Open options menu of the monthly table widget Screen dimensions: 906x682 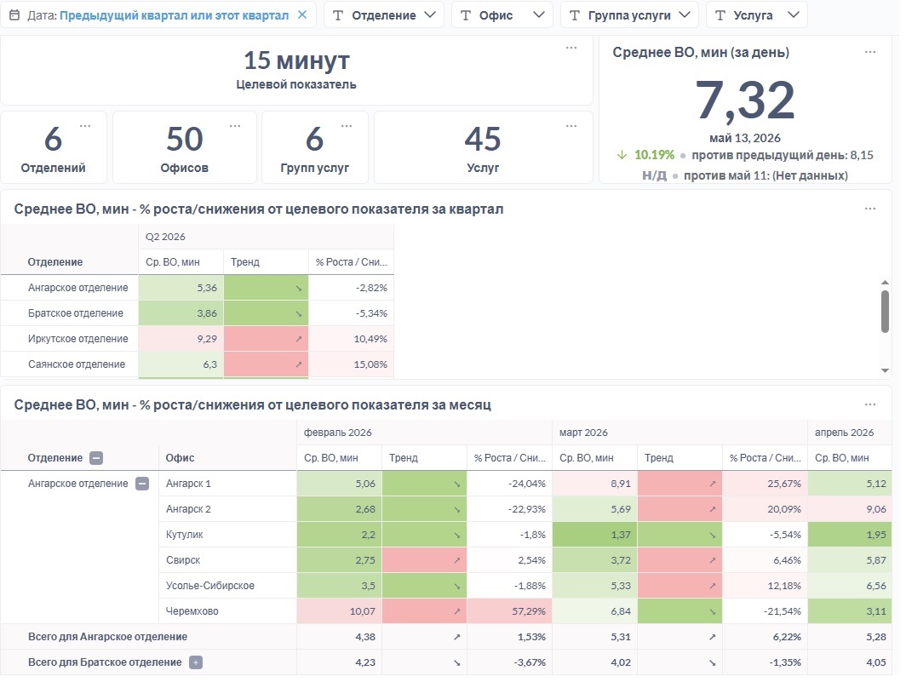click(x=870, y=404)
